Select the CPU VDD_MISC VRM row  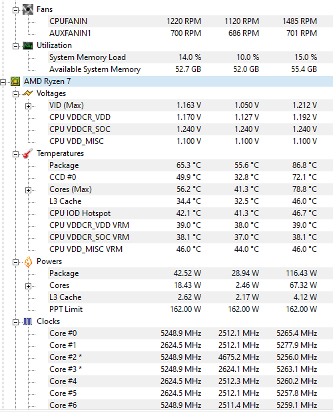coord(190,249)
